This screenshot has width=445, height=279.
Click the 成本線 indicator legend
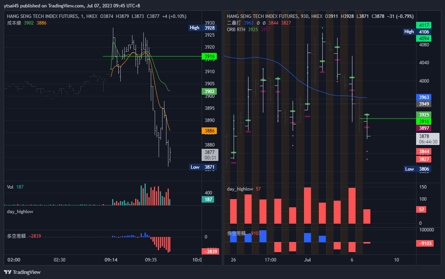(27, 23)
